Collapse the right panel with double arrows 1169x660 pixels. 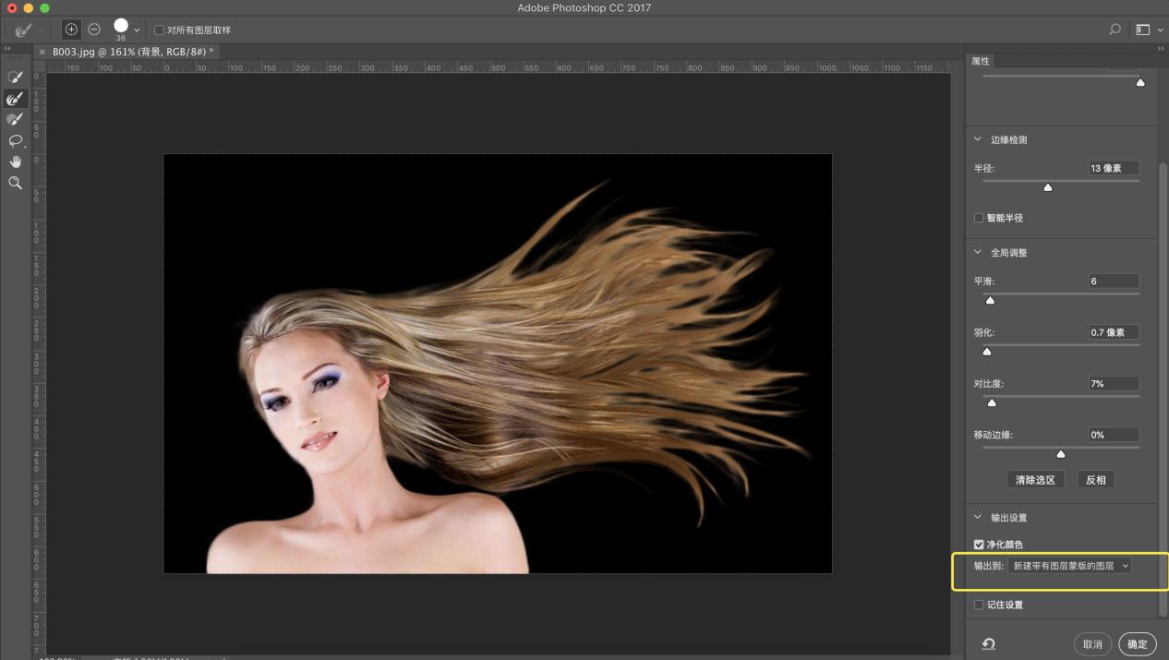(1161, 49)
